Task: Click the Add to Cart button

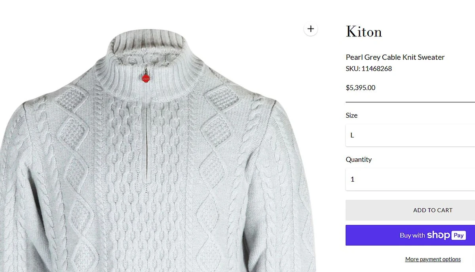Action: pyautogui.click(x=433, y=210)
